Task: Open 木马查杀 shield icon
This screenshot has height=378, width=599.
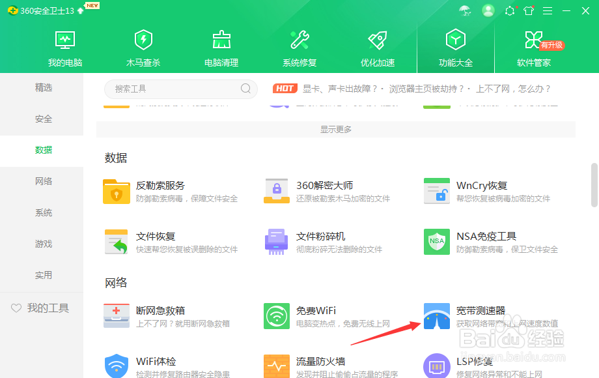Action: click(x=143, y=40)
